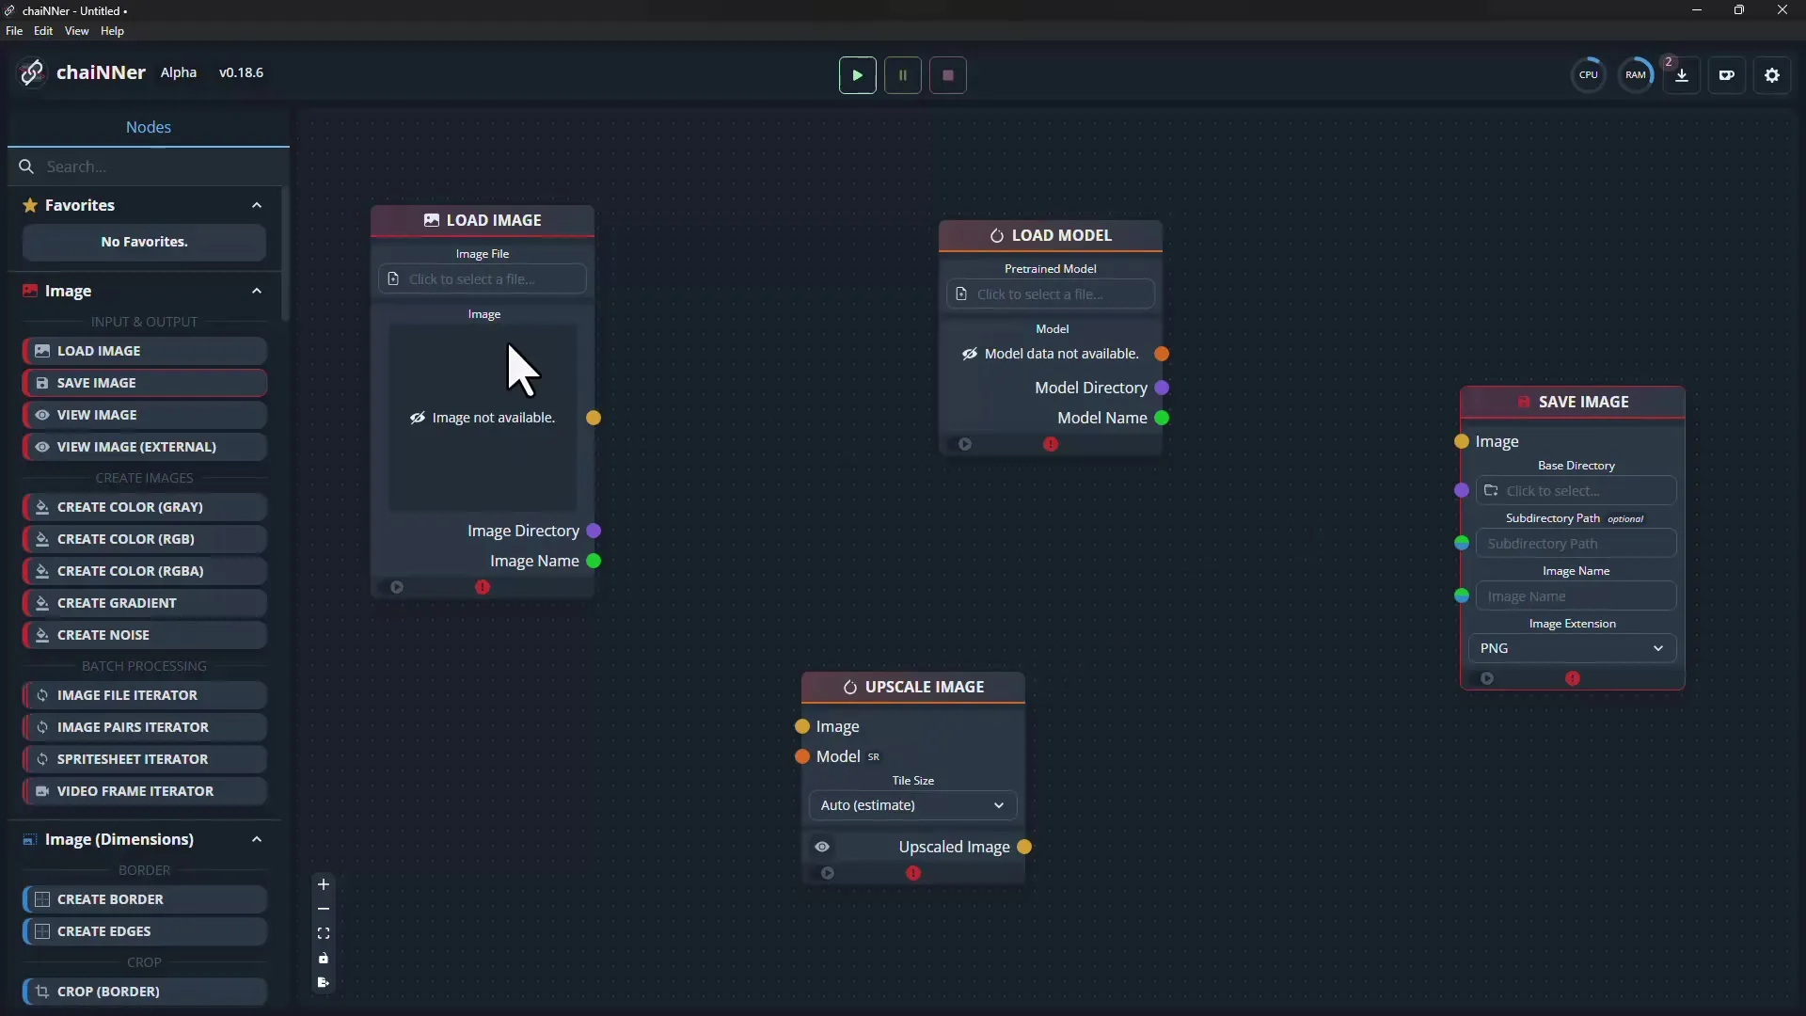Open the Image Extension PNG dropdown

pyautogui.click(x=1572, y=648)
